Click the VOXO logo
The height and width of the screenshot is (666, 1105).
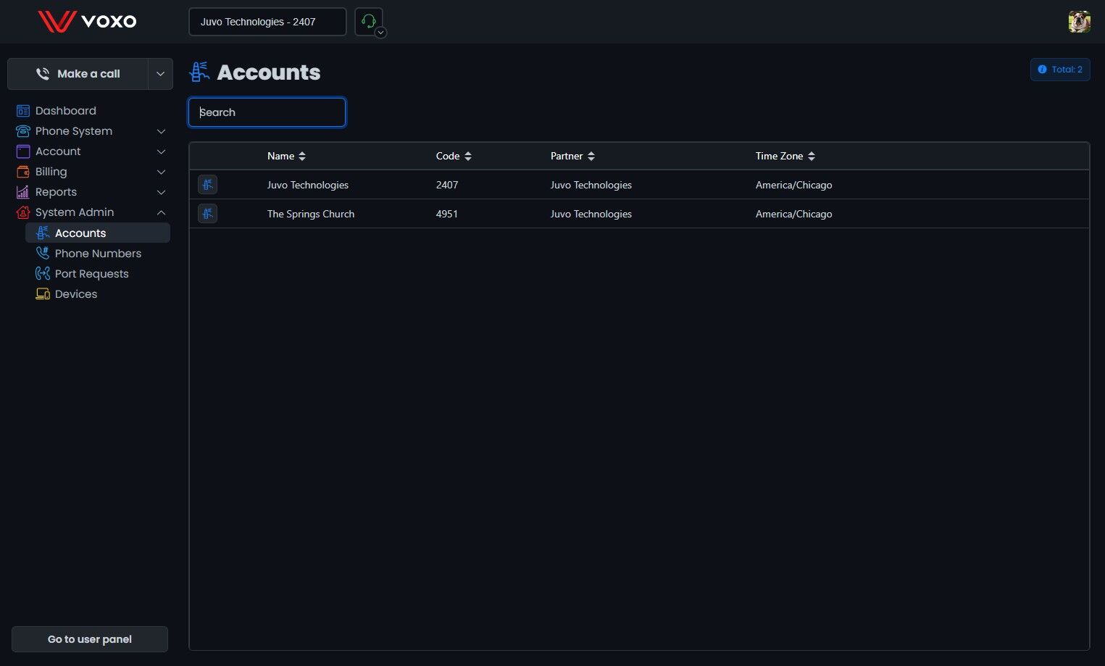(x=87, y=21)
